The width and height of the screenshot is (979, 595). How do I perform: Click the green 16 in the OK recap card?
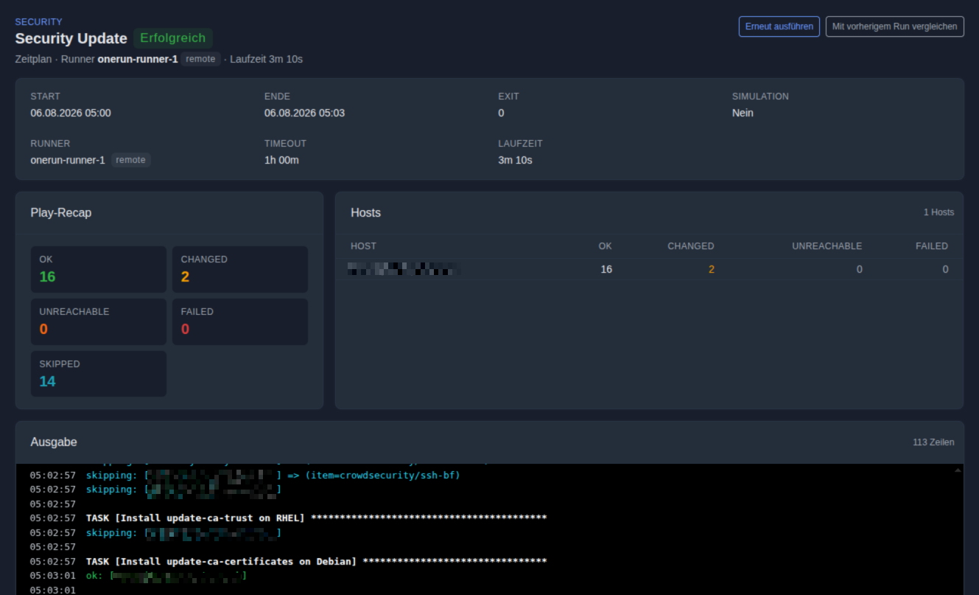point(47,276)
